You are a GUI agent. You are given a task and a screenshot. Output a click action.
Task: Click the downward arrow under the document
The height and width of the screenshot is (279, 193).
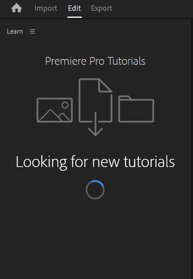click(95, 124)
